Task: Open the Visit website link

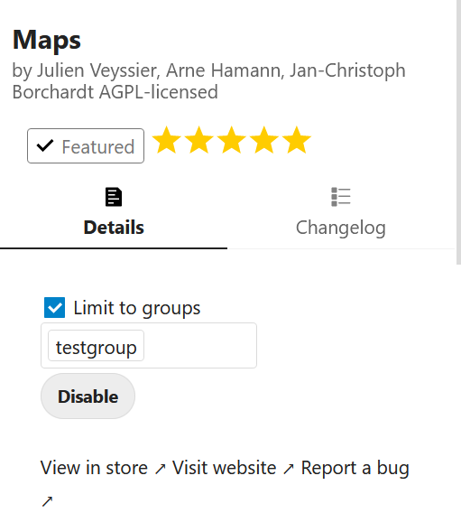Action: (233, 468)
